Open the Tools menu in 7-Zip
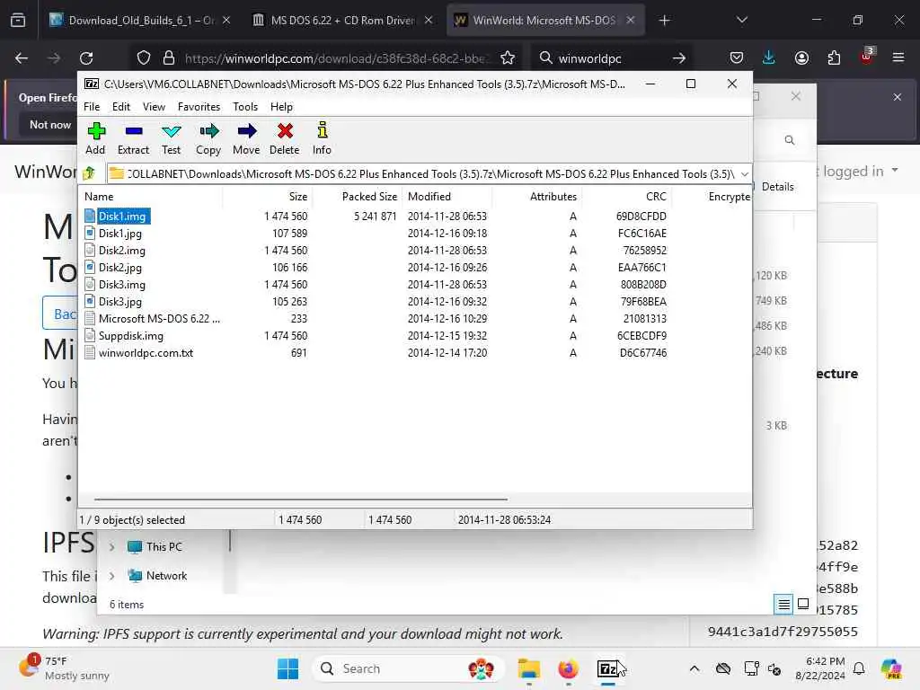 pyautogui.click(x=245, y=107)
